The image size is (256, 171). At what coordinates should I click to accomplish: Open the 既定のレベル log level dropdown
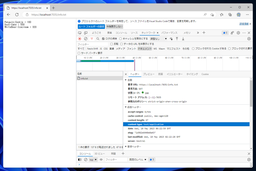138,159
